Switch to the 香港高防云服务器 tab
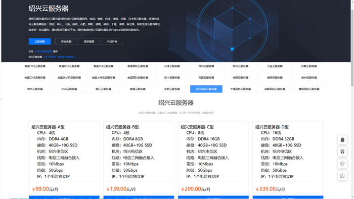Image resolution: width=354 pixels, height=199 pixels. (x=138, y=66)
